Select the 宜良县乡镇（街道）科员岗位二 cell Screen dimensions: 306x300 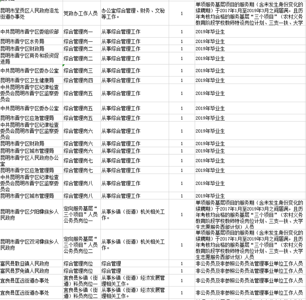pyautogui.click(x=80, y=293)
